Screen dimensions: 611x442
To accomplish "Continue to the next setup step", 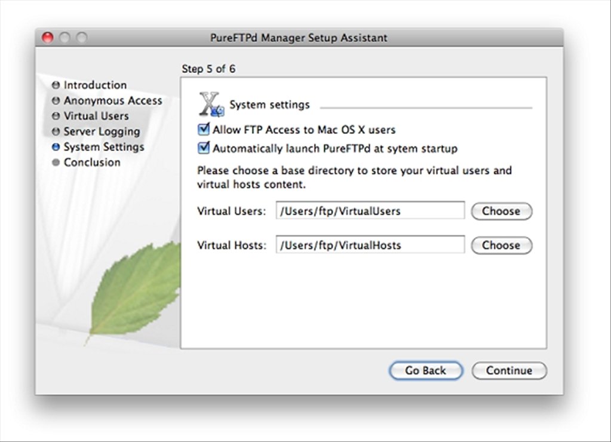I will (509, 370).
